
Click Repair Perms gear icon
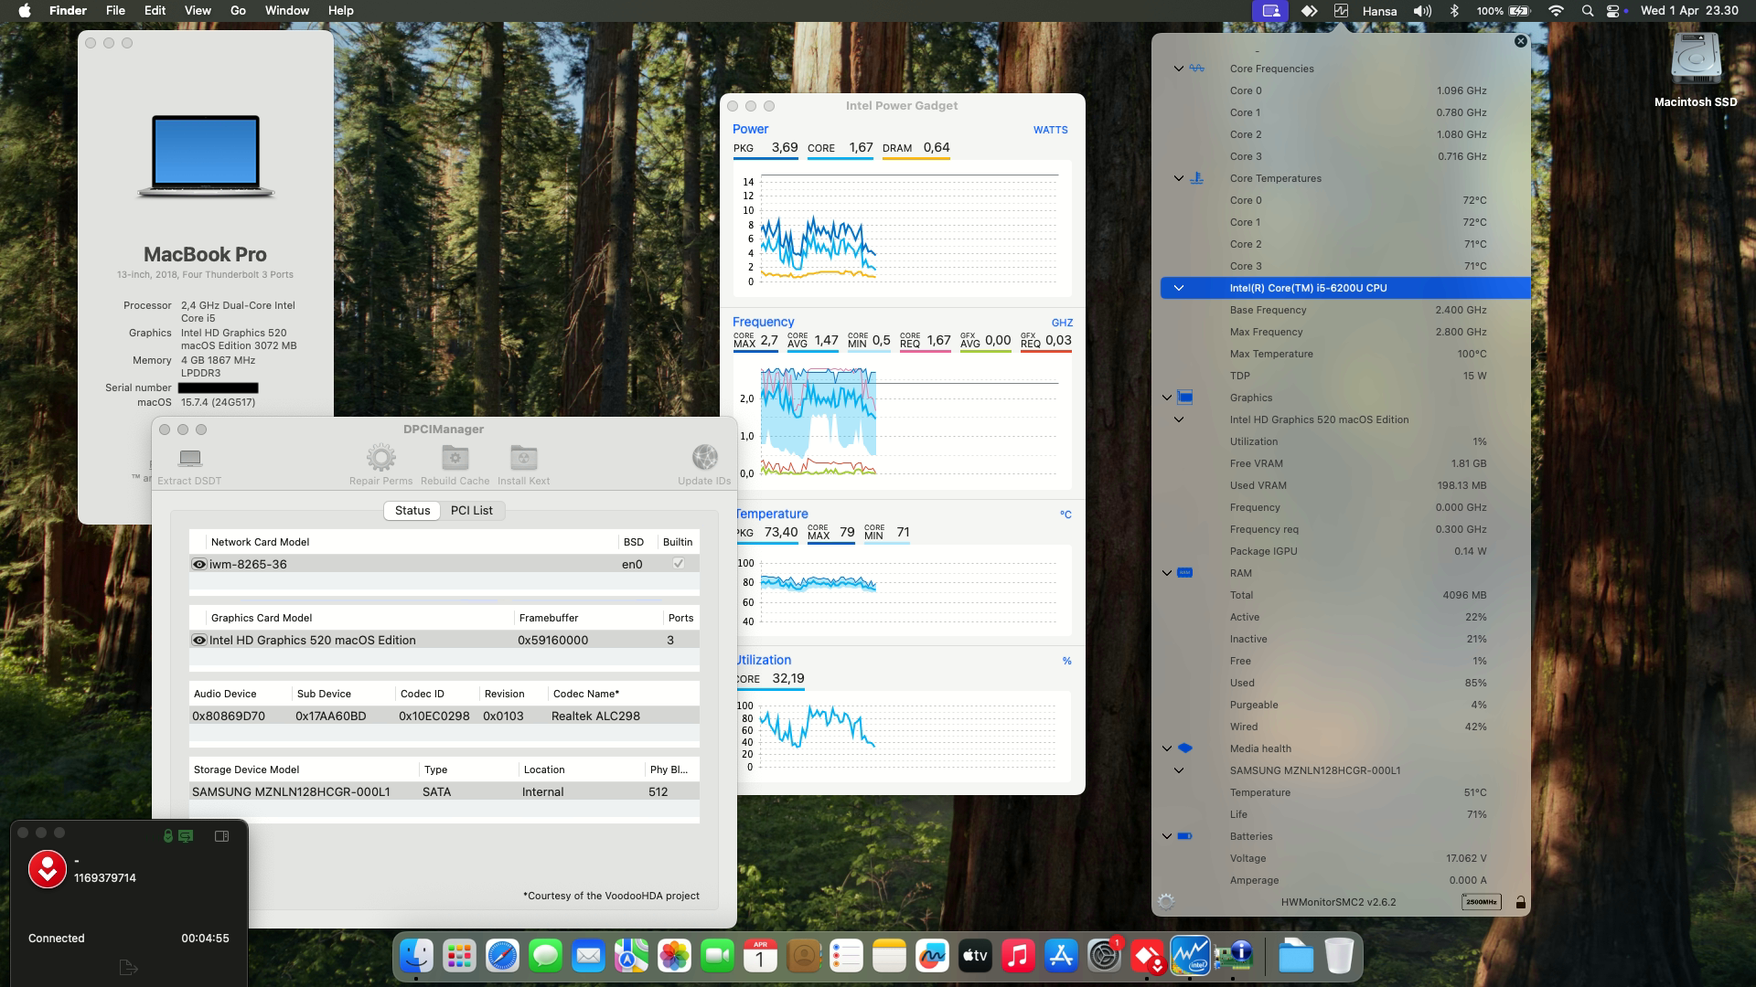tap(380, 457)
